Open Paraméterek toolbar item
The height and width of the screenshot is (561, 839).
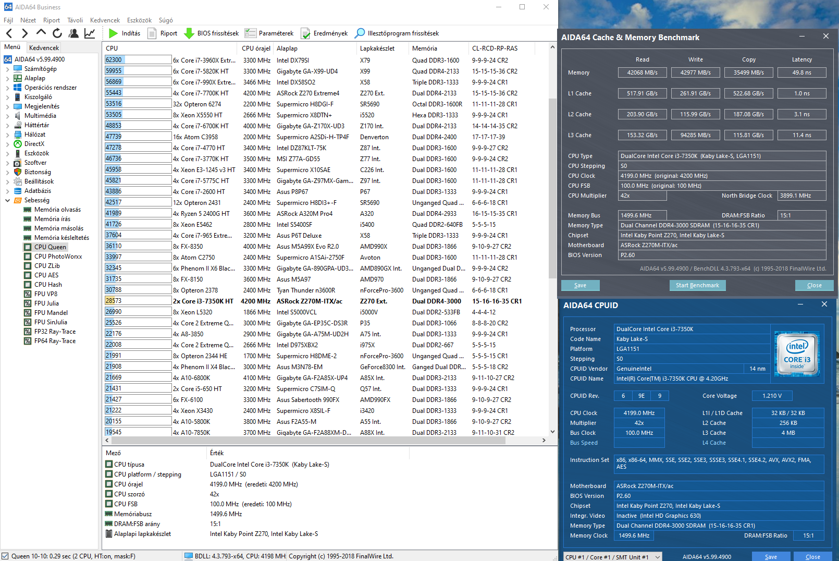[x=269, y=33]
